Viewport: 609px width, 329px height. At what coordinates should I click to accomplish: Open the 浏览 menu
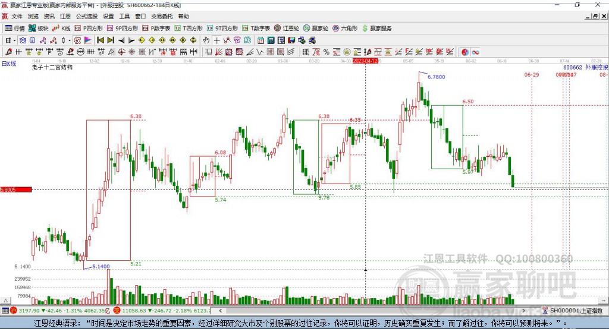(x=33, y=16)
